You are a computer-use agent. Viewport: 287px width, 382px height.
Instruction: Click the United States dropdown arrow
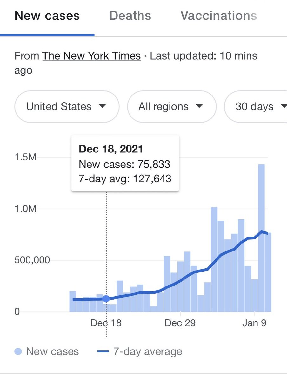point(102,106)
